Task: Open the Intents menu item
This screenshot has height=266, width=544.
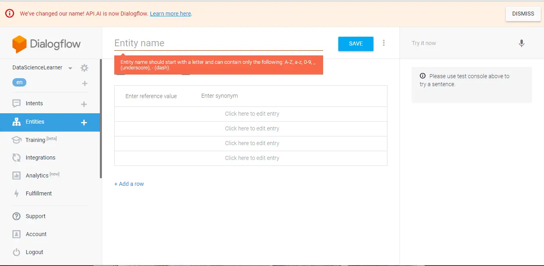Action: [34, 103]
